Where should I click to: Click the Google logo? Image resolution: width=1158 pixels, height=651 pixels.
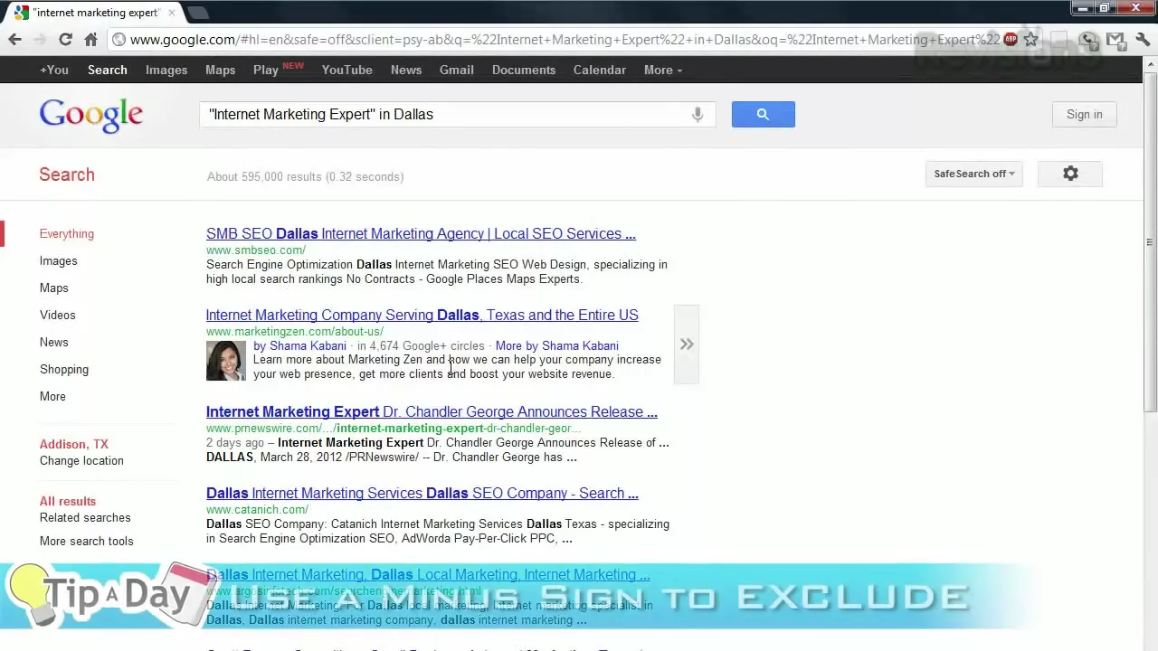click(90, 115)
